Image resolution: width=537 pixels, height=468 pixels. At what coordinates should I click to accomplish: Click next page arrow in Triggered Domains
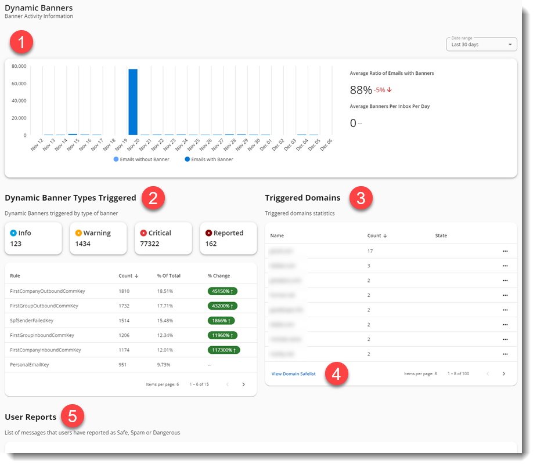(x=504, y=373)
